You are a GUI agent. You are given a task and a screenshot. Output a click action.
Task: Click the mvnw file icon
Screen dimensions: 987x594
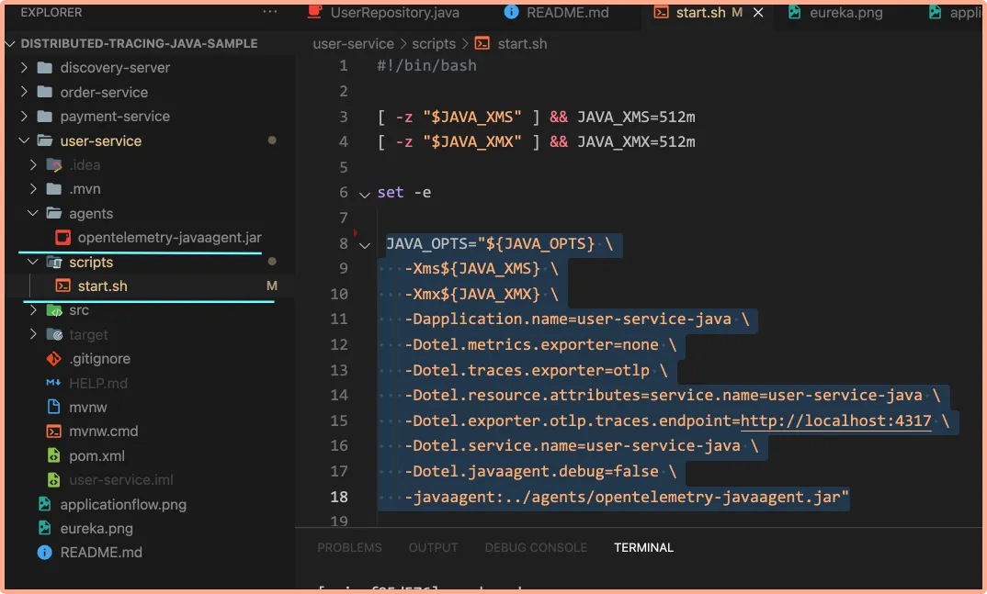point(53,408)
